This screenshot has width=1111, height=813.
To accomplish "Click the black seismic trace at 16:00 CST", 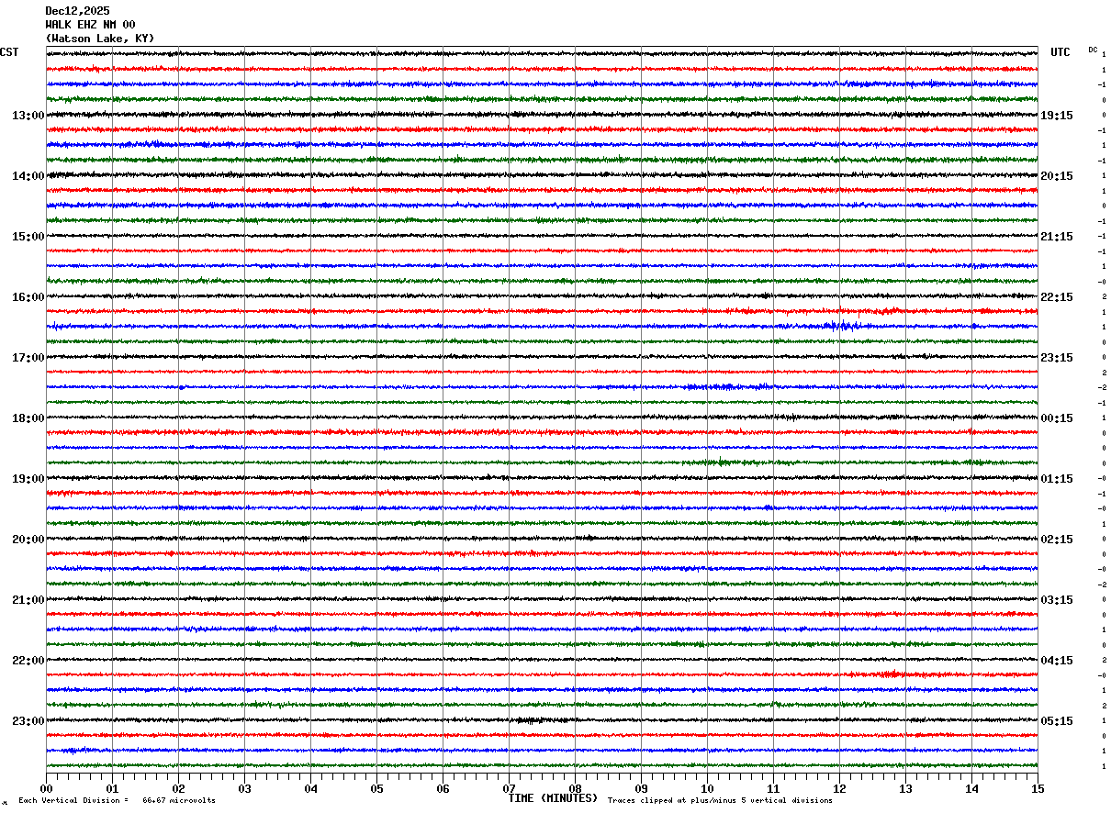I will [542, 296].
